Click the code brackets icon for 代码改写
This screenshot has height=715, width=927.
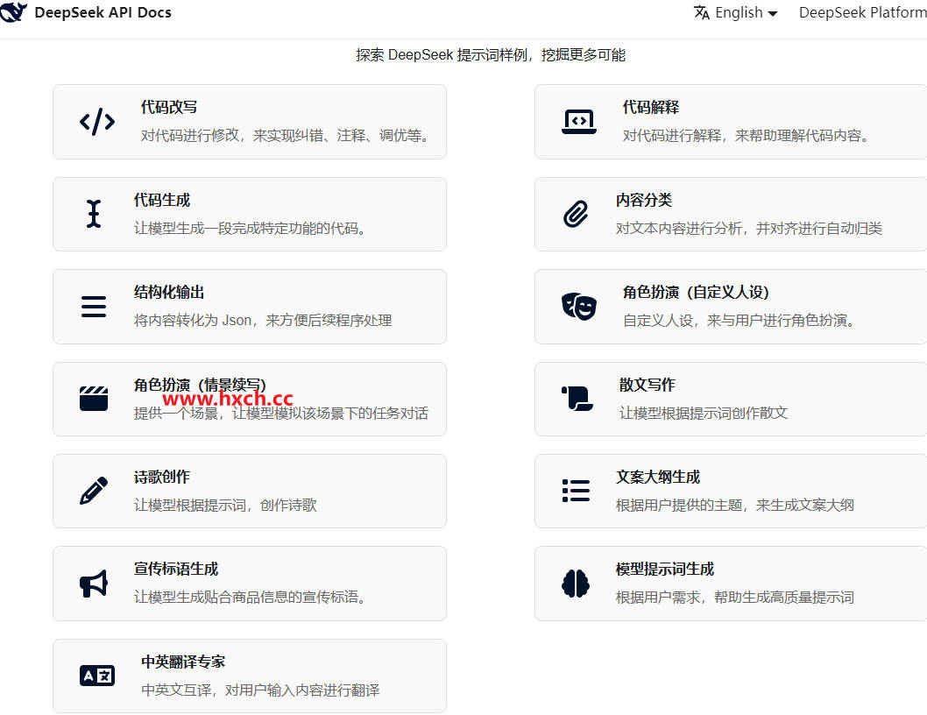point(97,122)
